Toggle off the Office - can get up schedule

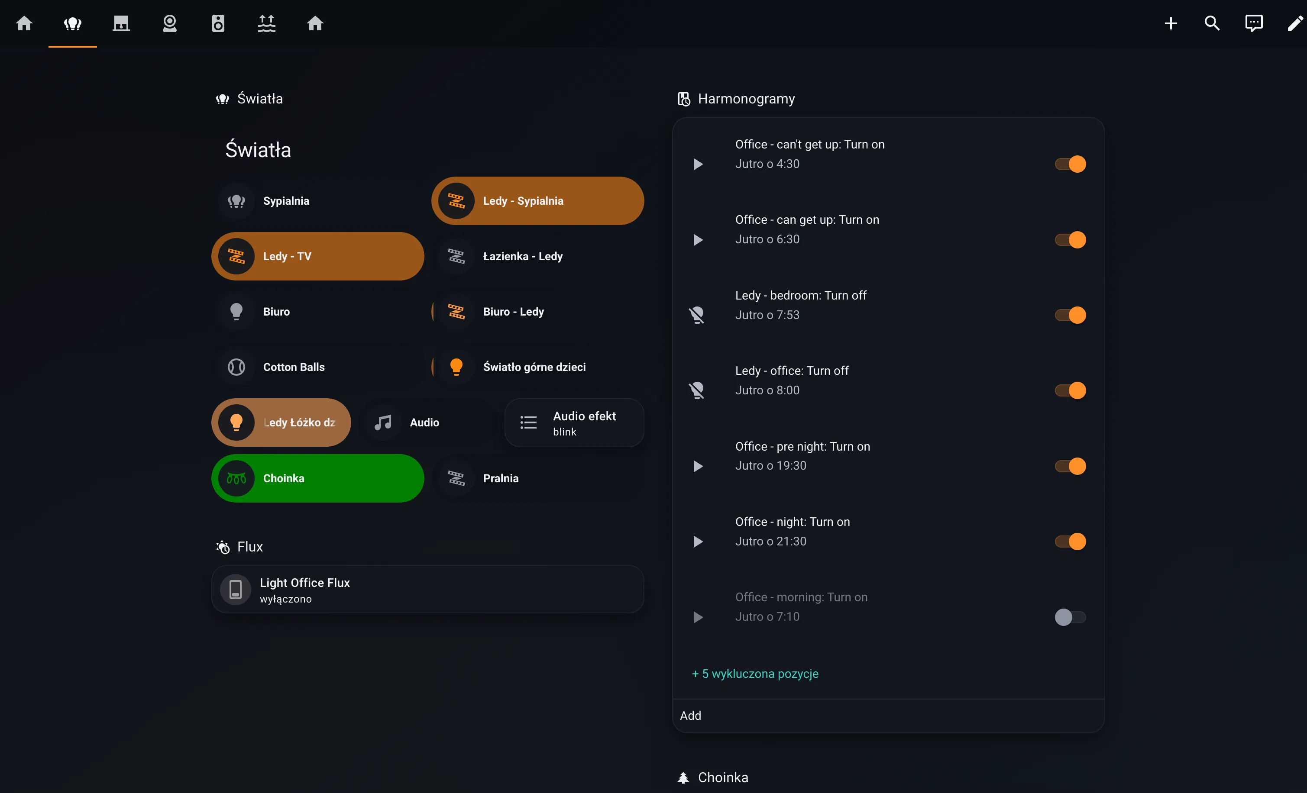[1070, 240]
